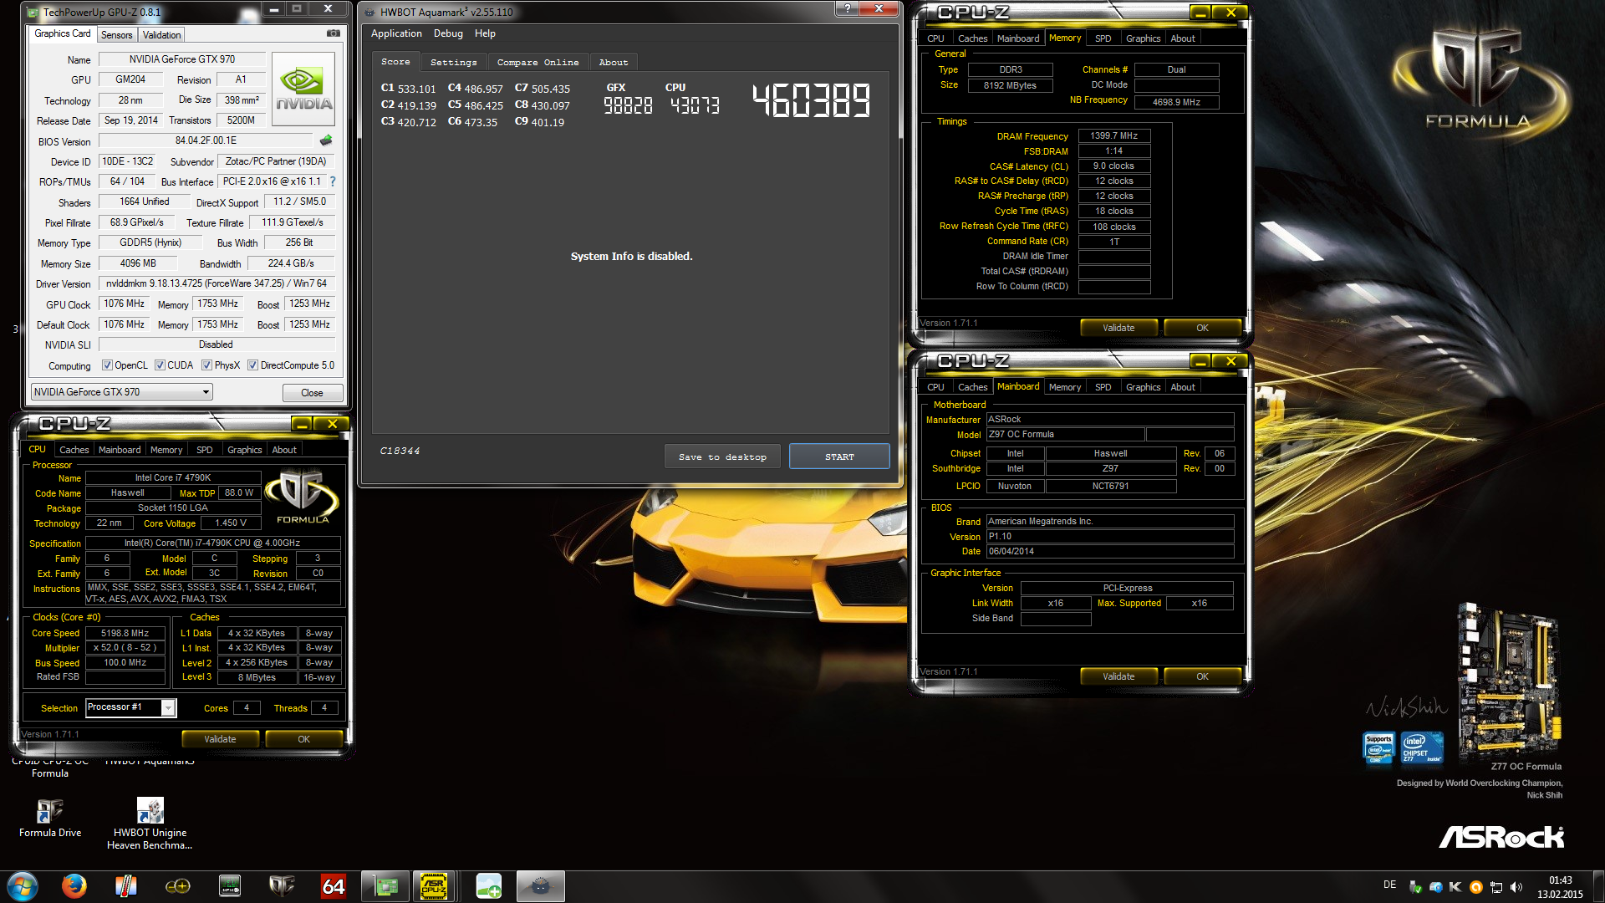The image size is (1605, 903).
Task: Click the DRAM Frequency value 1399.7 MHz
Action: point(1113,135)
